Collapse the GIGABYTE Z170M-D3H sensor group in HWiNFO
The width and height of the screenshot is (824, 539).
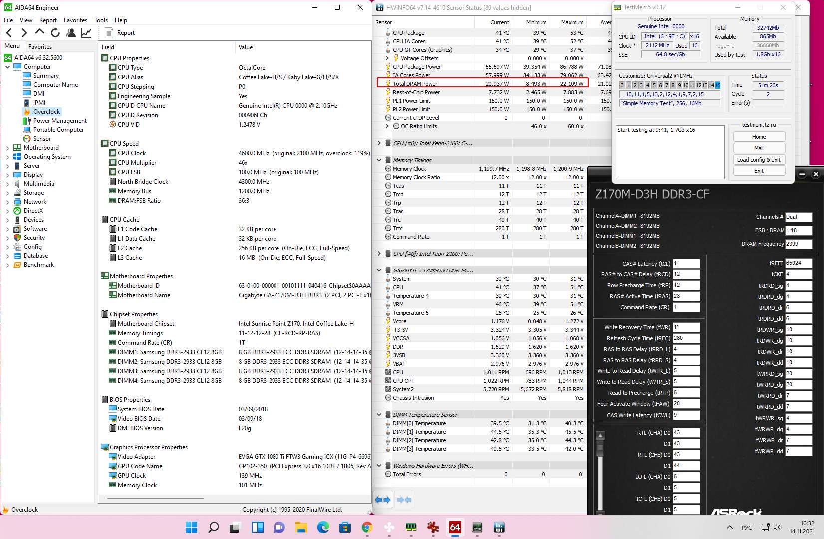tap(379, 270)
